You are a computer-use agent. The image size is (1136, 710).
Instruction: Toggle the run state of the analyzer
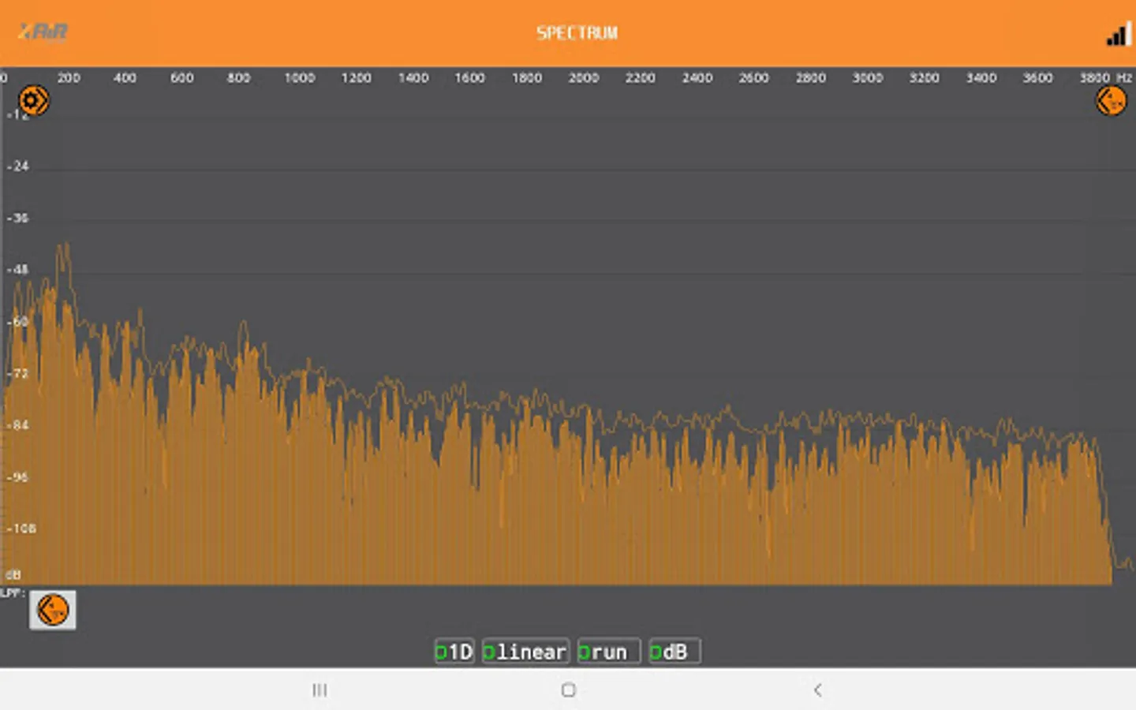[608, 652]
